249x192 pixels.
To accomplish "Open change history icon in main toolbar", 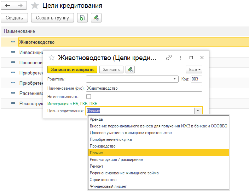I will (x=96, y=18).
